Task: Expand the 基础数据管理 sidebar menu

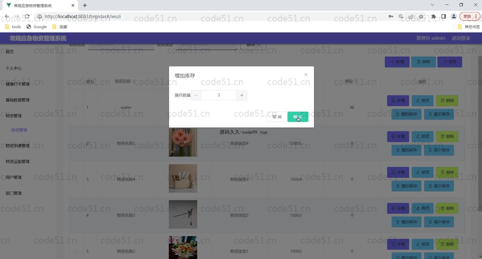Action: pyautogui.click(x=28, y=100)
